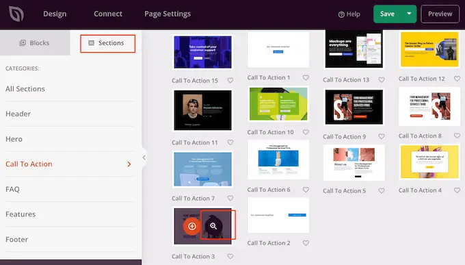The height and width of the screenshot is (265, 465).
Task: Click the SeedProd leaf logo
Action: 16,14
